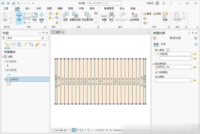200x134 pixels.
Task: Collapse the 地图 tree node
Action: [3, 57]
